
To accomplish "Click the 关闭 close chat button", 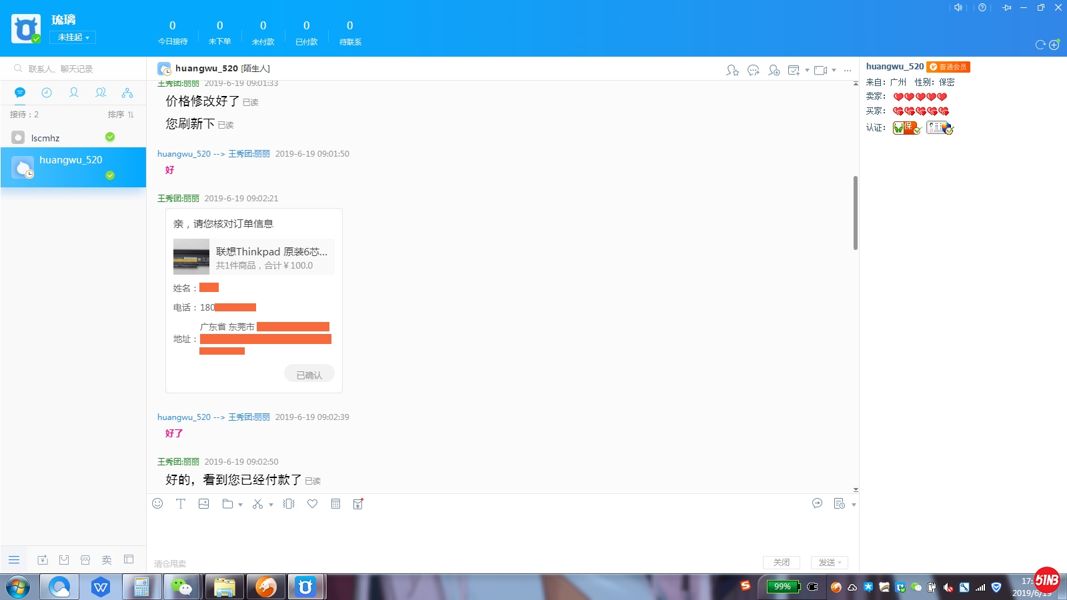I will [781, 563].
